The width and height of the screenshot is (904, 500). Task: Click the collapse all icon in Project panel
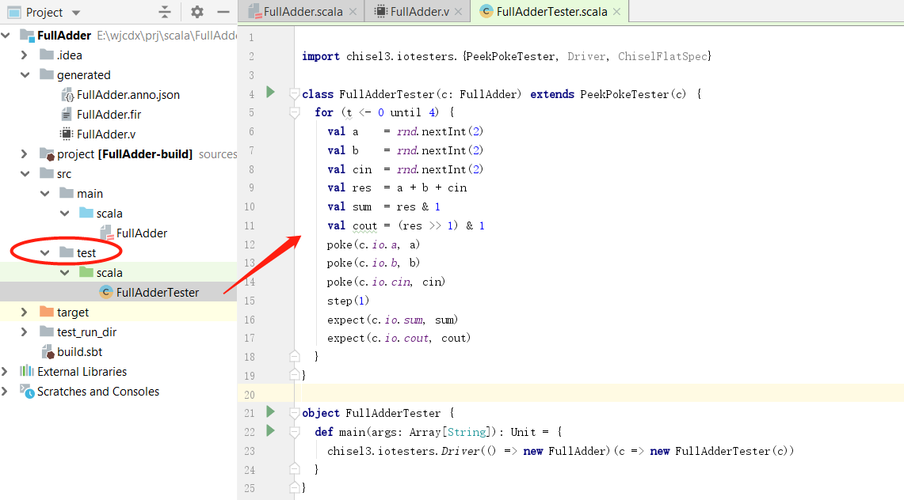click(165, 12)
